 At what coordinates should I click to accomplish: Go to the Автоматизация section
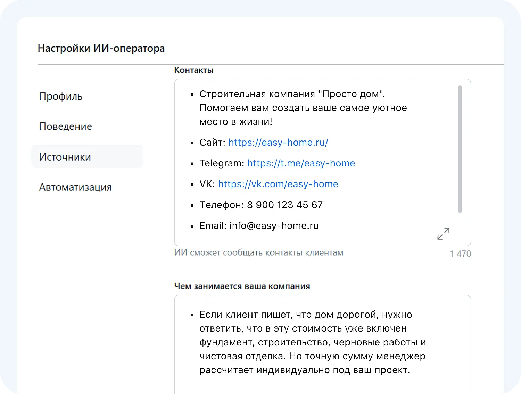[75, 187]
